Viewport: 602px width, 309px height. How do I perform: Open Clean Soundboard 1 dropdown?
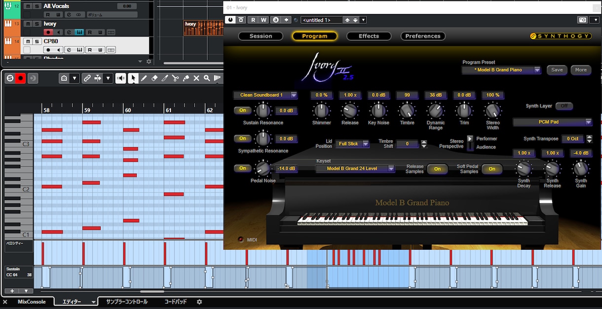coord(265,95)
